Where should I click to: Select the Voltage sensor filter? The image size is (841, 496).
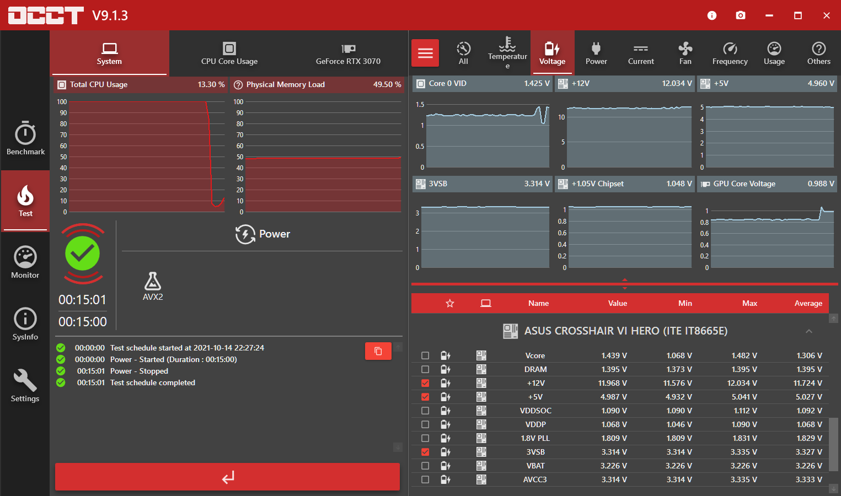tap(552, 53)
